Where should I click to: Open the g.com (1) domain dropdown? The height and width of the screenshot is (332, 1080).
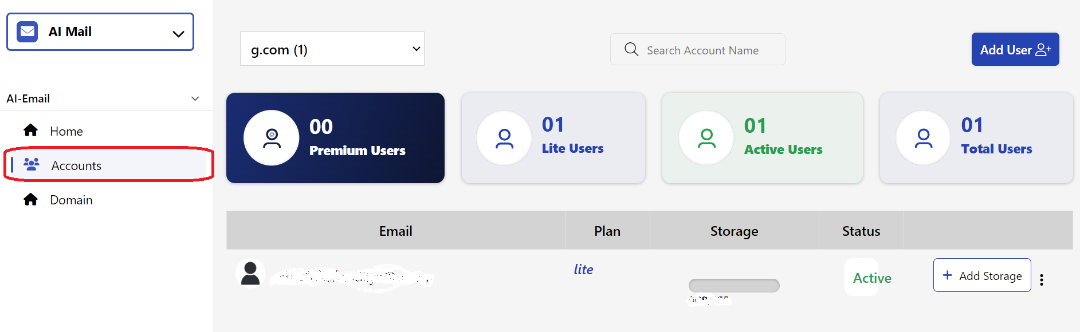click(332, 49)
